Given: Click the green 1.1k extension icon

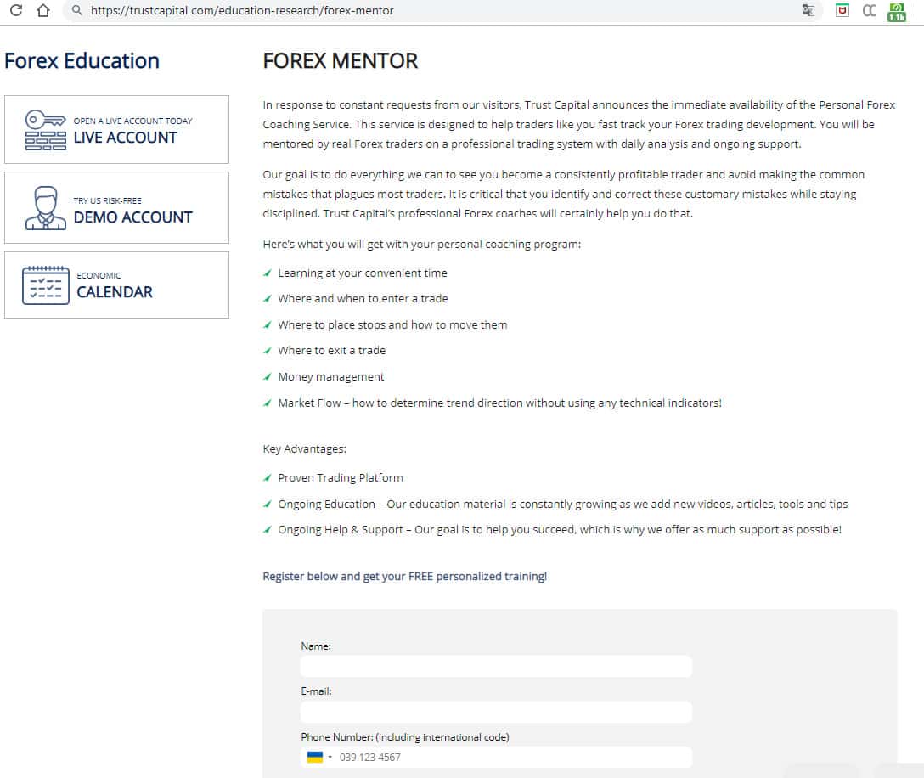Looking at the screenshot, I should [x=897, y=12].
